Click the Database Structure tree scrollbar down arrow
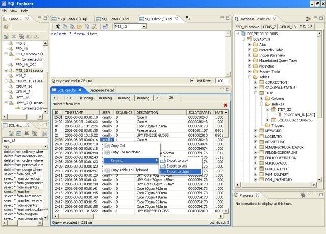This screenshot has width=326, height=234. point(319,180)
